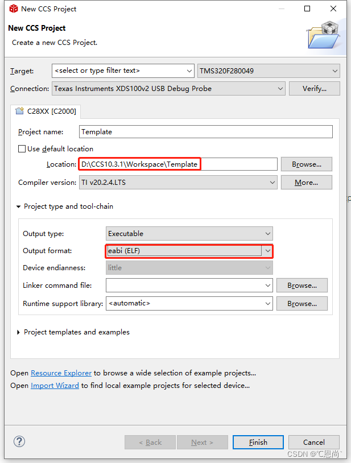Close the New CCS Project dialog
The width and height of the screenshot is (351, 463).
[x=333, y=9]
